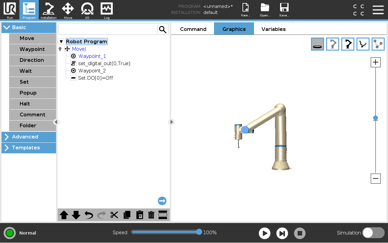Switch to the Variables tab
Screen dimensions: 388x243
coord(273,29)
